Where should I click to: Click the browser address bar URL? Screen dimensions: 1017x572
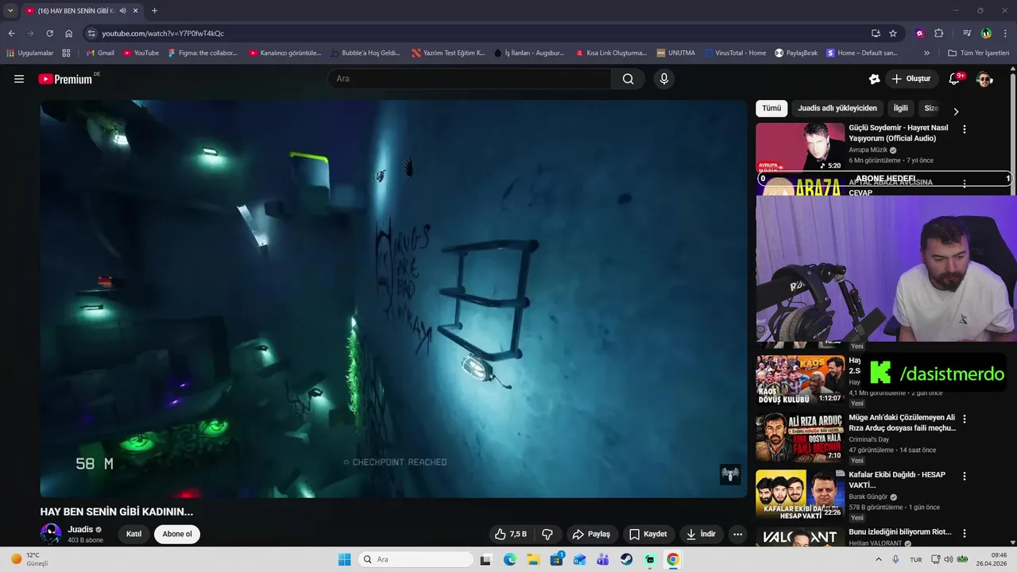163,33
